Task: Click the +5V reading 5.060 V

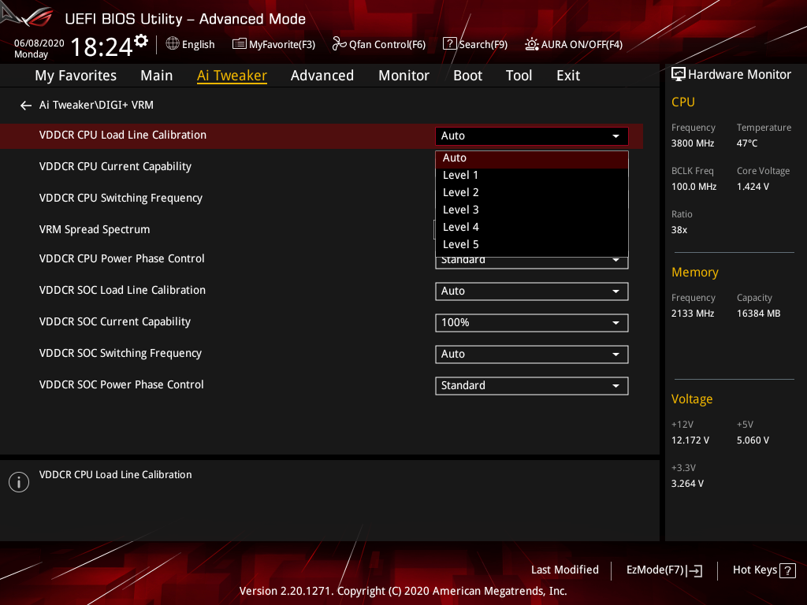Action: coord(753,440)
